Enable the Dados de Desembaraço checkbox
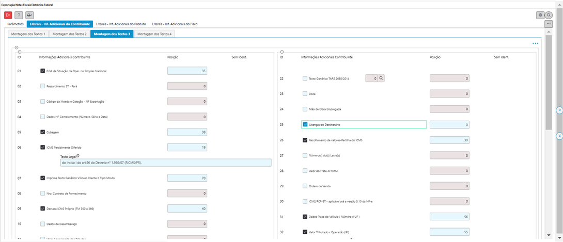The width and height of the screenshot is (563, 242). tap(43, 224)
